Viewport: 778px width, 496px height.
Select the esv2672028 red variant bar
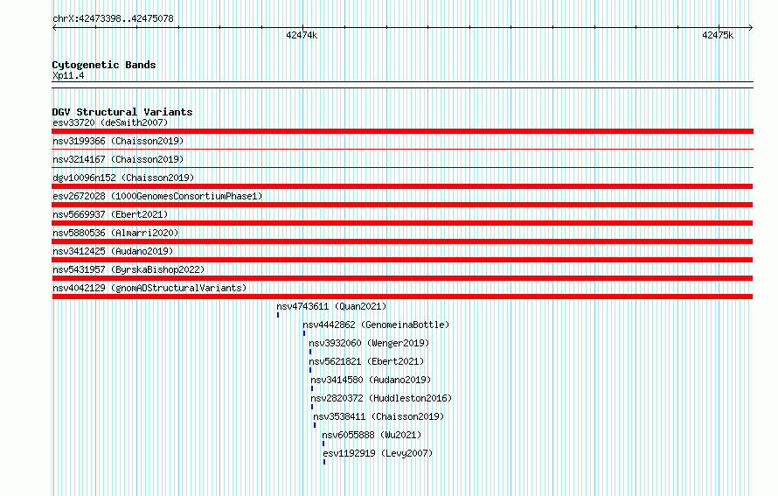402,205
